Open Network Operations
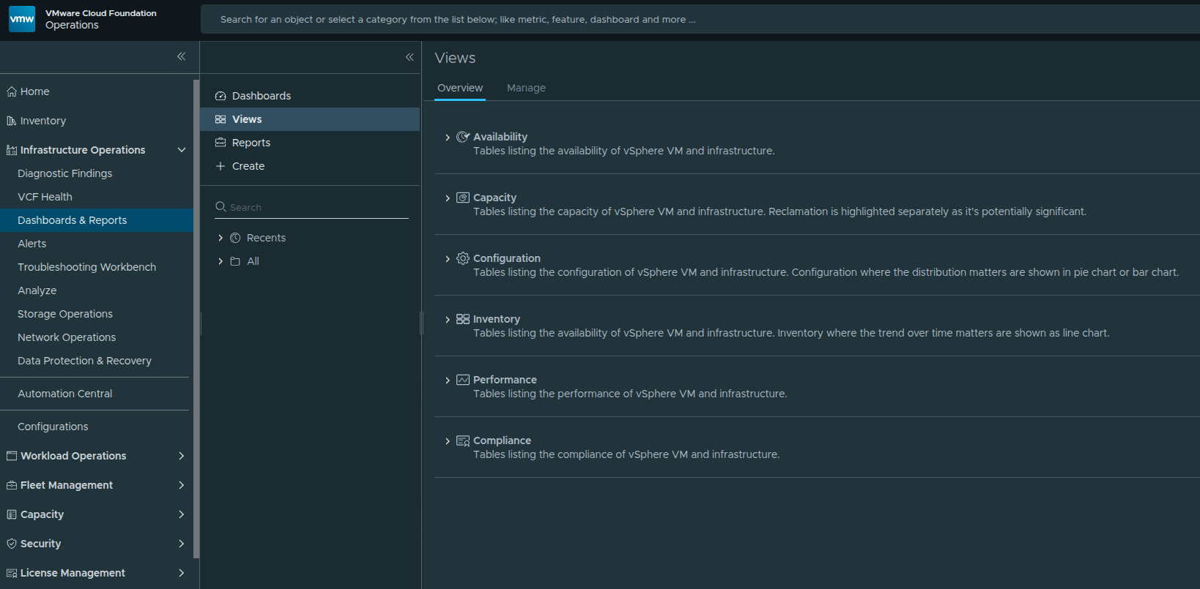The height and width of the screenshot is (589, 1200). pyautogui.click(x=95, y=337)
